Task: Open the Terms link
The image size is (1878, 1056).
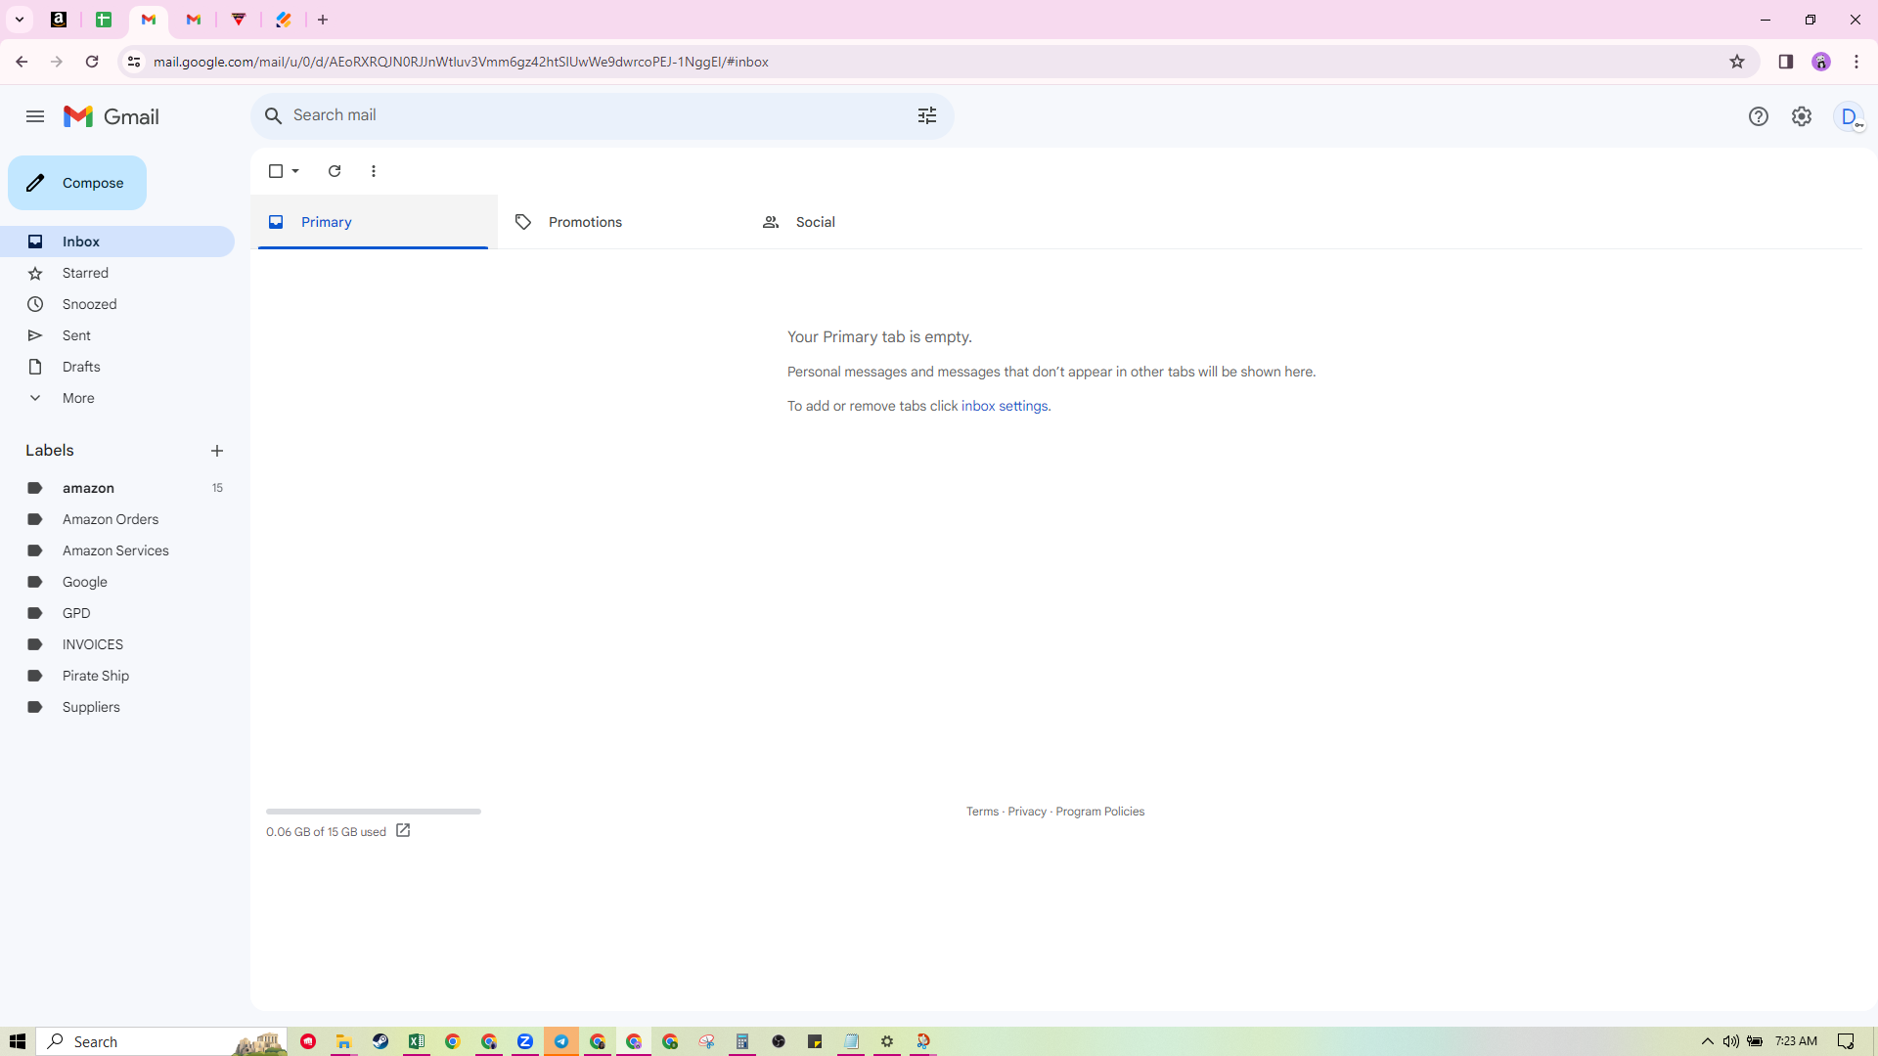Action: (982, 812)
